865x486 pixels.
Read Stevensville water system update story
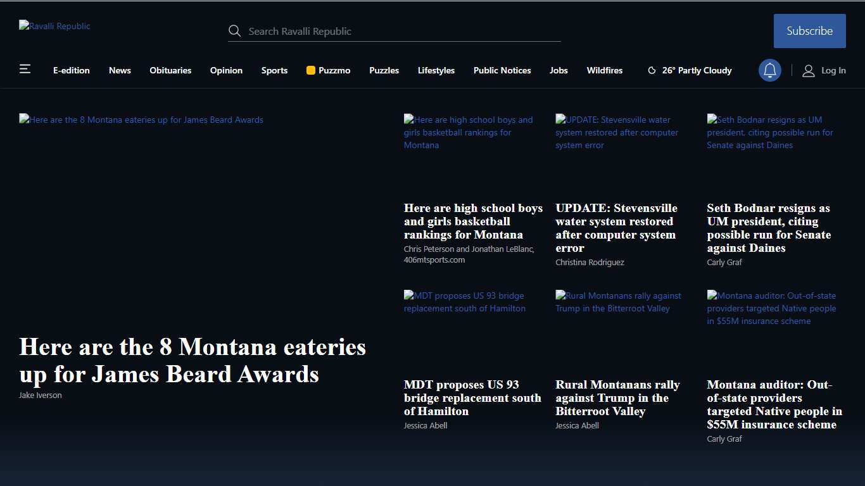coord(616,228)
